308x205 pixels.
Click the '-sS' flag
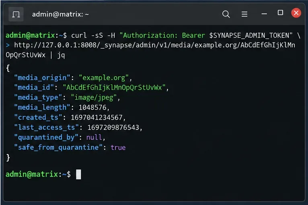pyautogui.click(x=97, y=35)
